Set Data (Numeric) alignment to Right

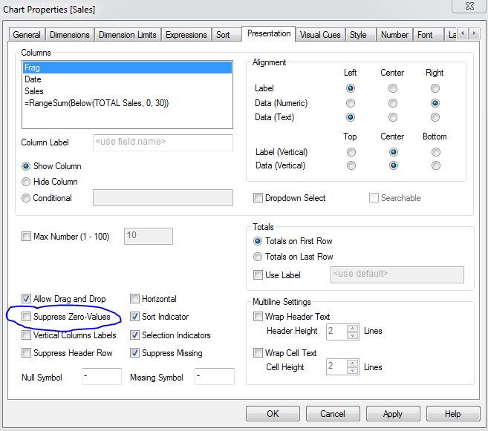tap(435, 103)
